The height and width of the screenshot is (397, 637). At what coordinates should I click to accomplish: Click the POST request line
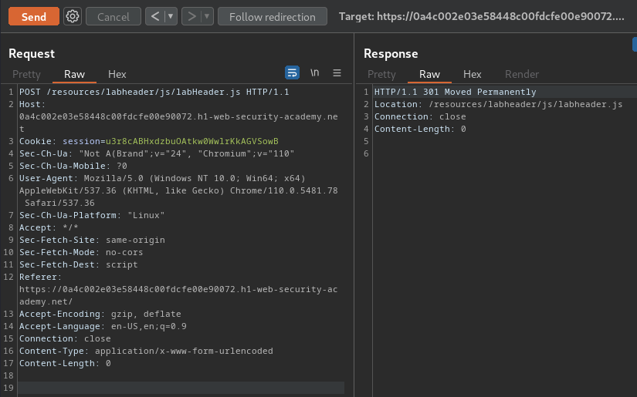coord(154,92)
